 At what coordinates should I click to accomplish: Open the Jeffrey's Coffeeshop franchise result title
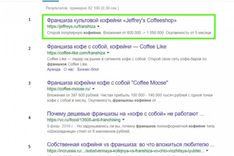[x=111, y=20]
